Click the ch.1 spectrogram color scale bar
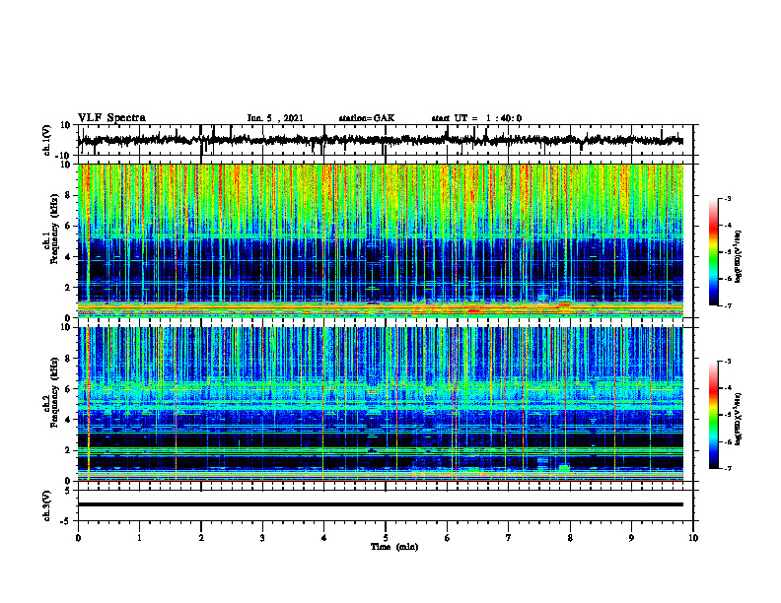Viewport: 781px width, 603px height. pos(713,252)
